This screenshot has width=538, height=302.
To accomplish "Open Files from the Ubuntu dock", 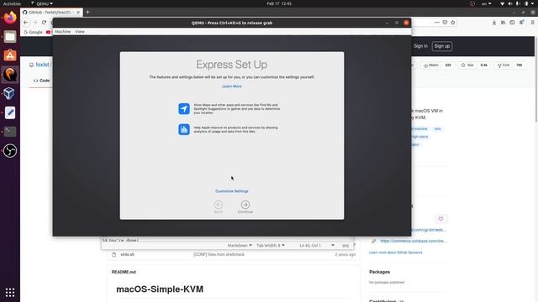I will pyautogui.click(x=10, y=36).
